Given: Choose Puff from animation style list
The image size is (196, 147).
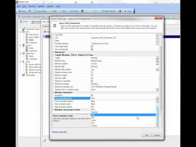Looking at the screenshot, I should pyautogui.click(x=123, y=118).
